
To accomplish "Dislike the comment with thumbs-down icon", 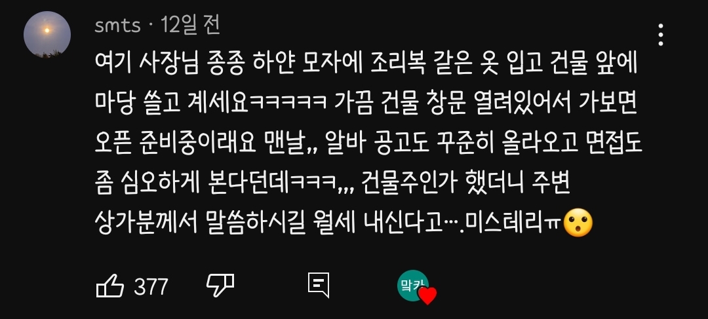I will 220,286.
